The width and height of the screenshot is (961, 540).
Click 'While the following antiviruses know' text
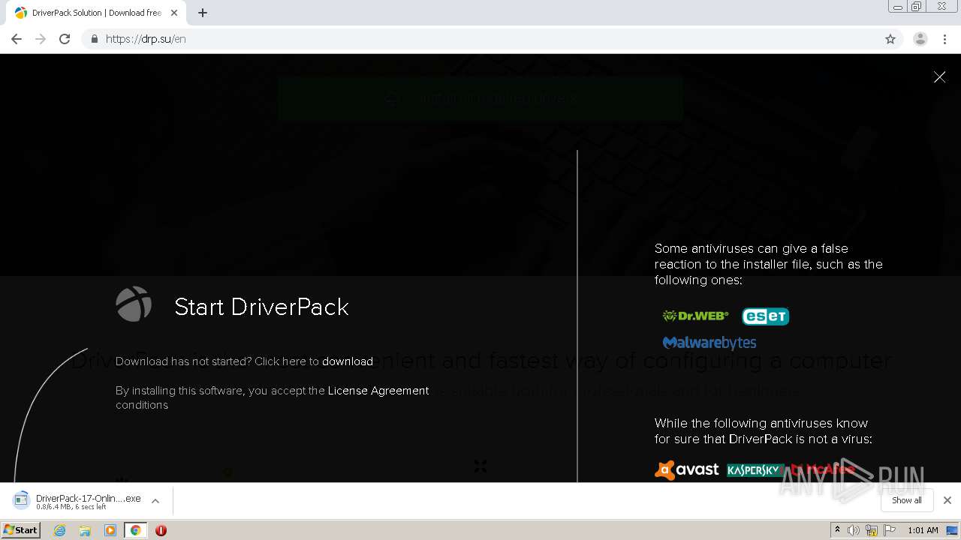(x=761, y=423)
